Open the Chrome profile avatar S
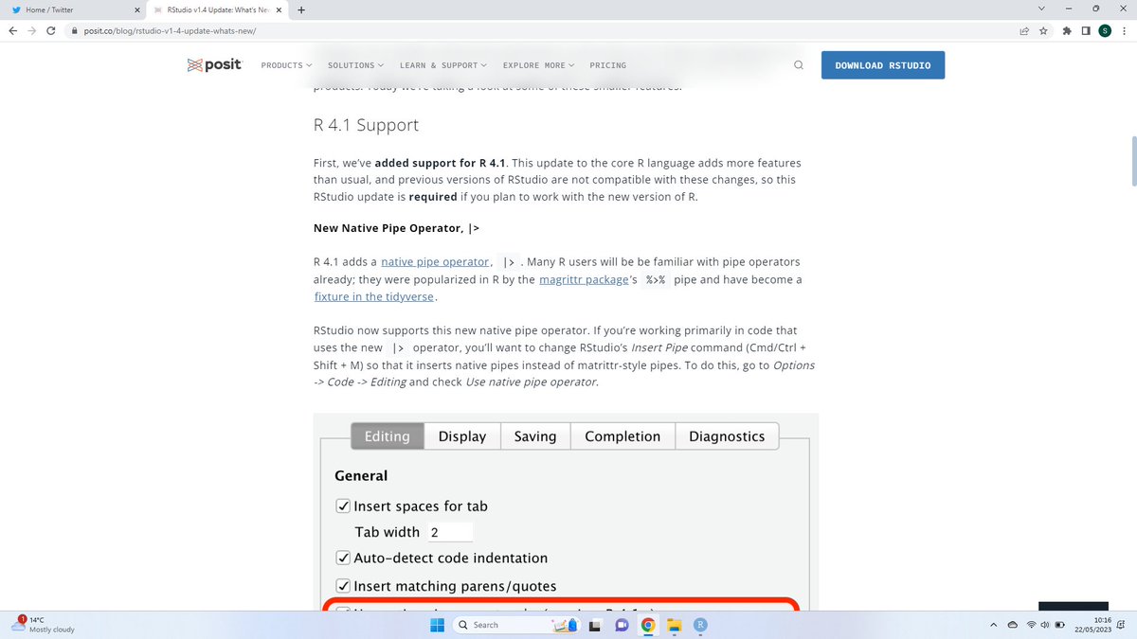This screenshot has height=639, width=1137. pyautogui.click(x=1105, y=30)
